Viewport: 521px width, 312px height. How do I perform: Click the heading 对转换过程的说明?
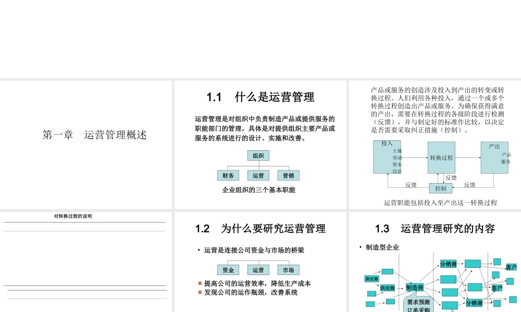click(73, 216)
